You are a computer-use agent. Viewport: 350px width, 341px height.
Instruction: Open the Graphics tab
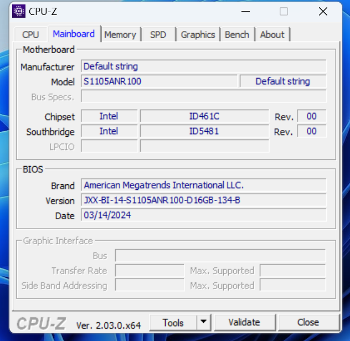click(198, 34)
